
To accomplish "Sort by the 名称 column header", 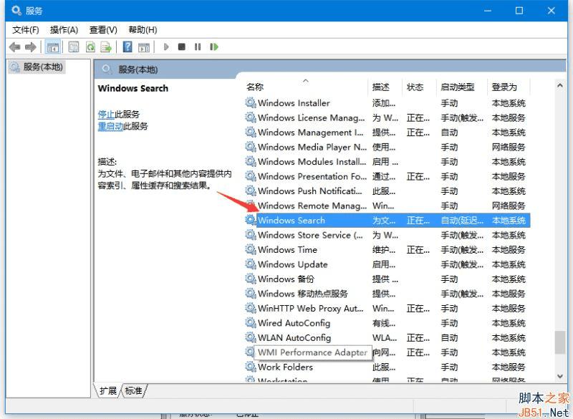I will click(x=306, y=87).
